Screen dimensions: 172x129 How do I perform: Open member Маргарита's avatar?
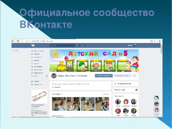click(x=126, y=102)
